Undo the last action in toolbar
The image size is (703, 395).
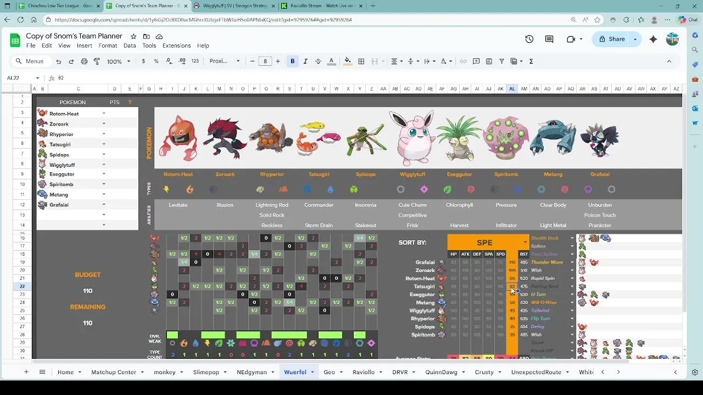click(x=58, y=61)
